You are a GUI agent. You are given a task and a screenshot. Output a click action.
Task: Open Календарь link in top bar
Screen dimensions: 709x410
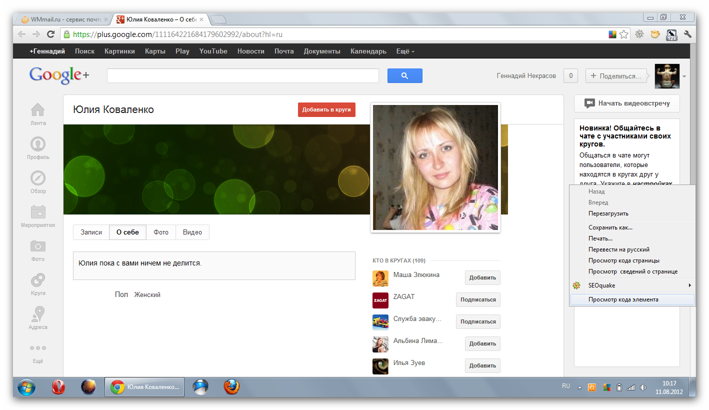coord(368,51)
